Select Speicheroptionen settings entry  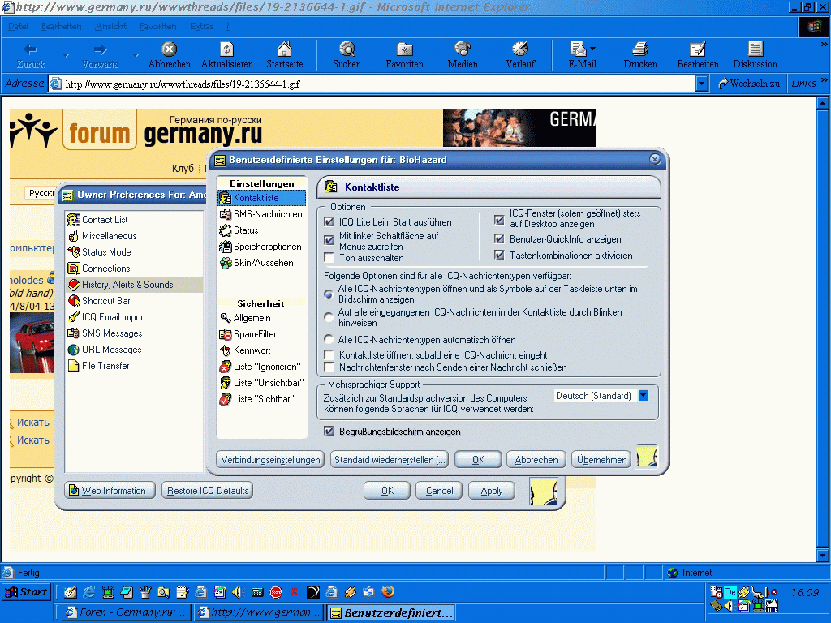coord(262,247)
